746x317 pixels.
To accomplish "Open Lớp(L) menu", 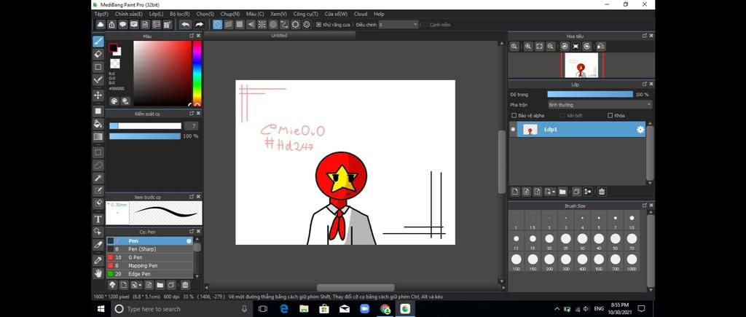I will click(x=156, y=15).
